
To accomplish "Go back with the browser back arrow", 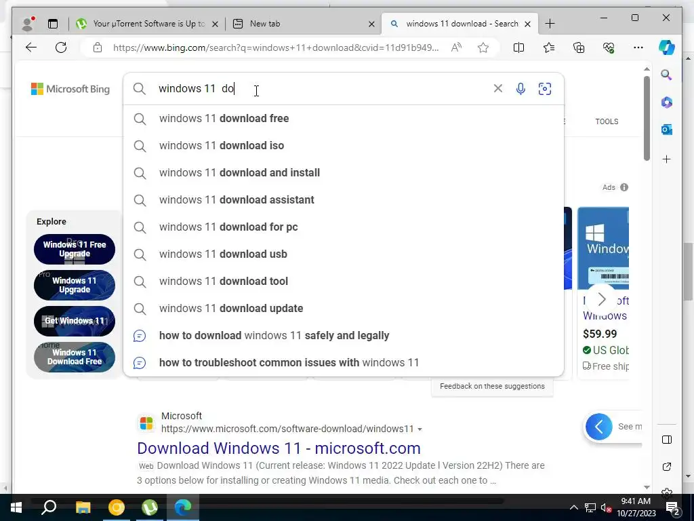I will 31,47.
